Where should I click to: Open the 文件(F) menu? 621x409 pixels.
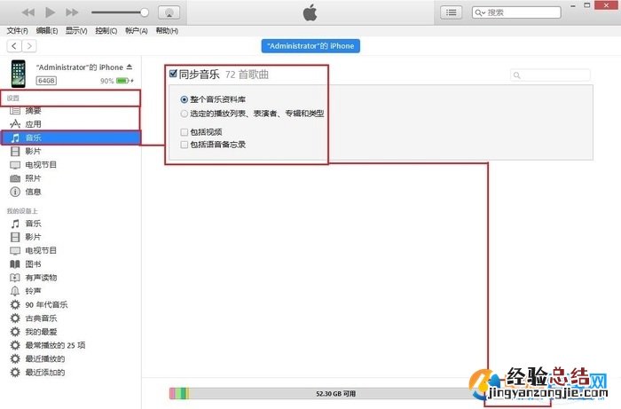click(x=17, y=31)
